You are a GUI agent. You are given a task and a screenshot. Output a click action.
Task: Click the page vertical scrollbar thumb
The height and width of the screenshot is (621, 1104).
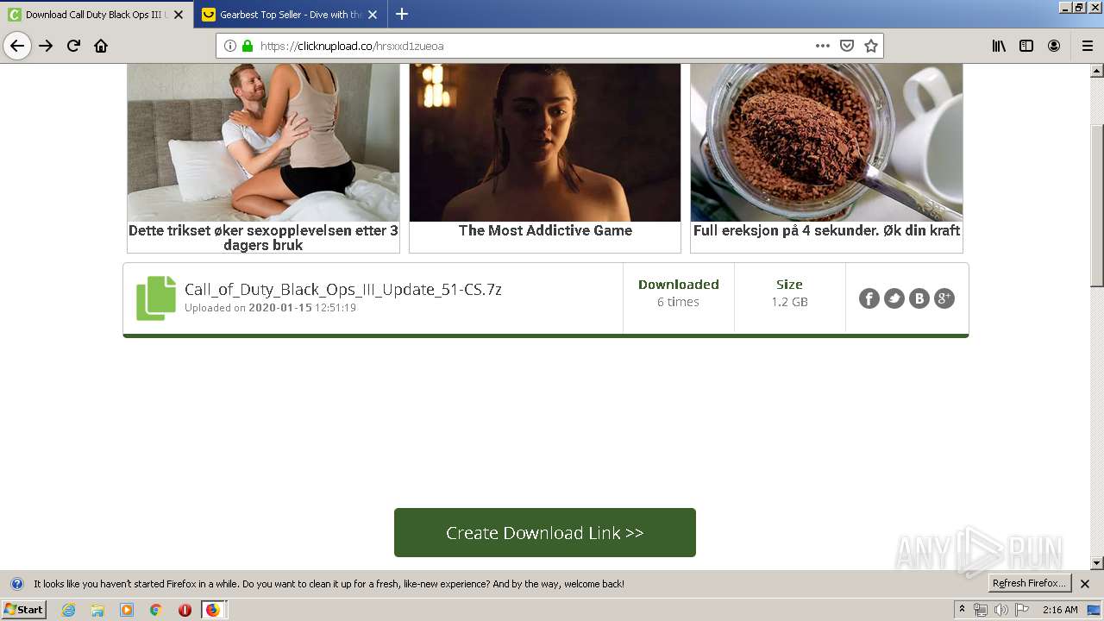1096,205
